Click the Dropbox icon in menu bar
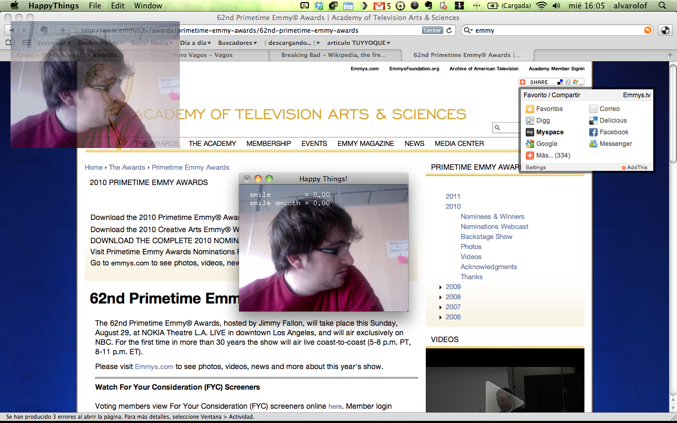This screenshot has height=423, width=677. tap(319, 6)
